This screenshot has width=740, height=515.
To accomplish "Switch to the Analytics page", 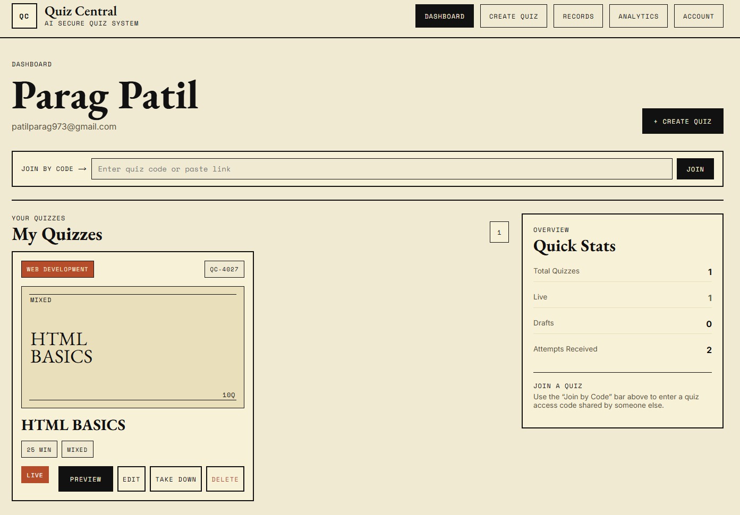I will click(639, 16).
